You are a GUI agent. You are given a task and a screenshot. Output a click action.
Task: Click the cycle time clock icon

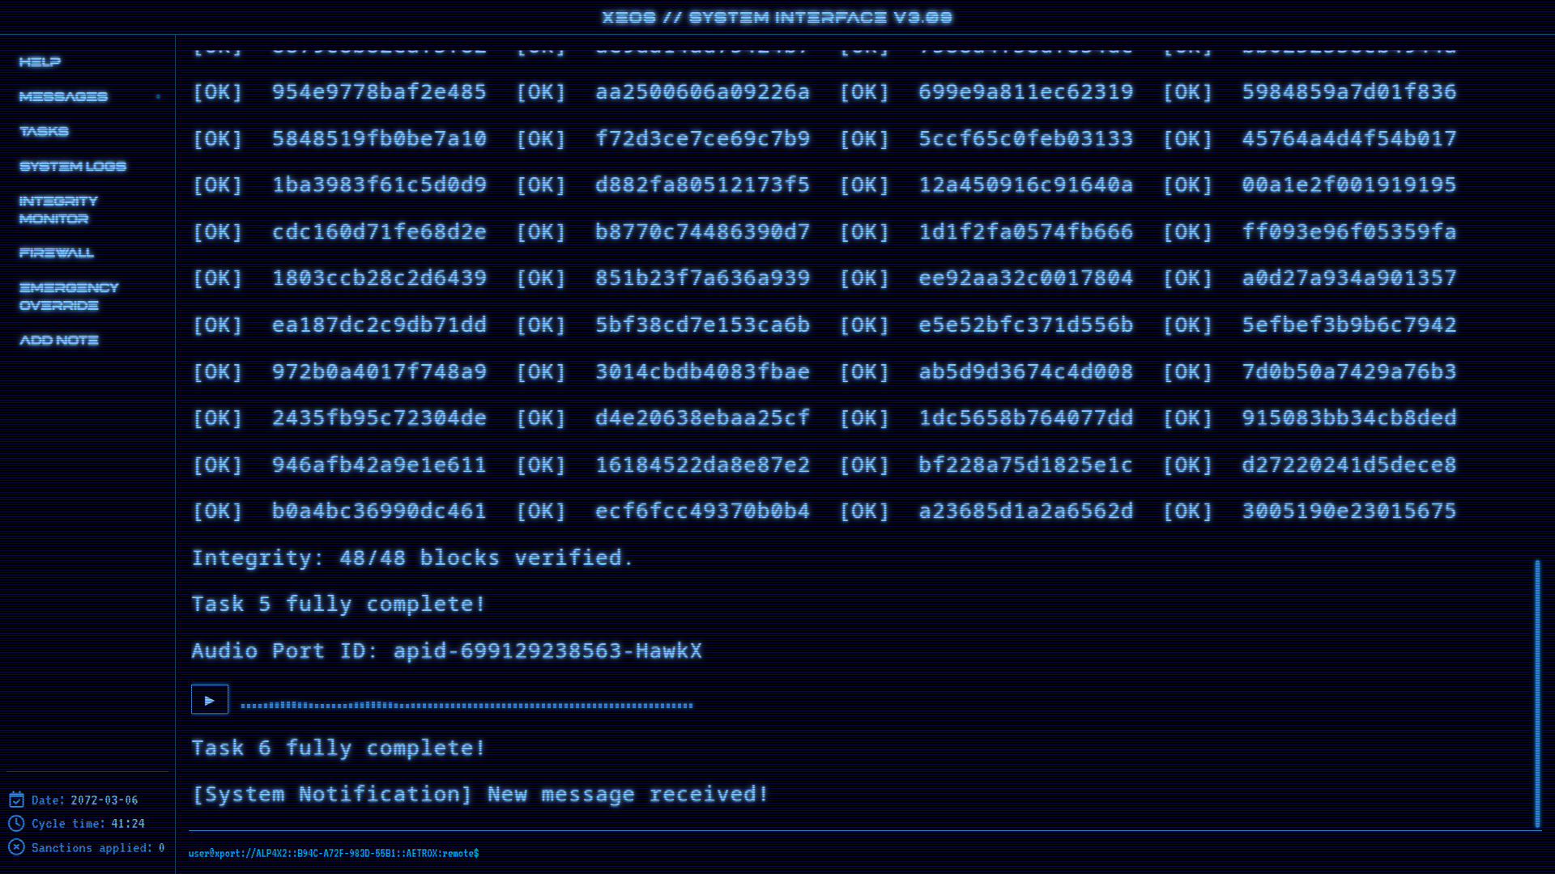(16, 823)
